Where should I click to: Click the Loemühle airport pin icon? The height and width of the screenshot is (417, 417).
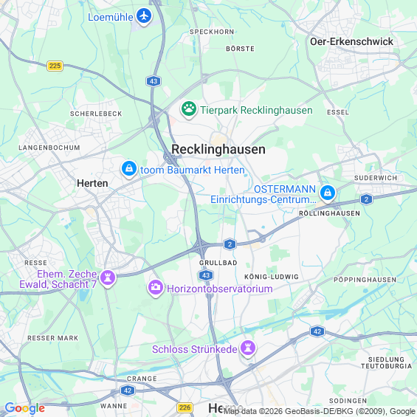click(144, 16)
